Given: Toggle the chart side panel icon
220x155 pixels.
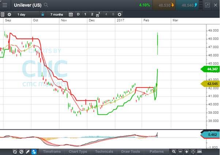Looking at the screenshot, I should 3,14.
